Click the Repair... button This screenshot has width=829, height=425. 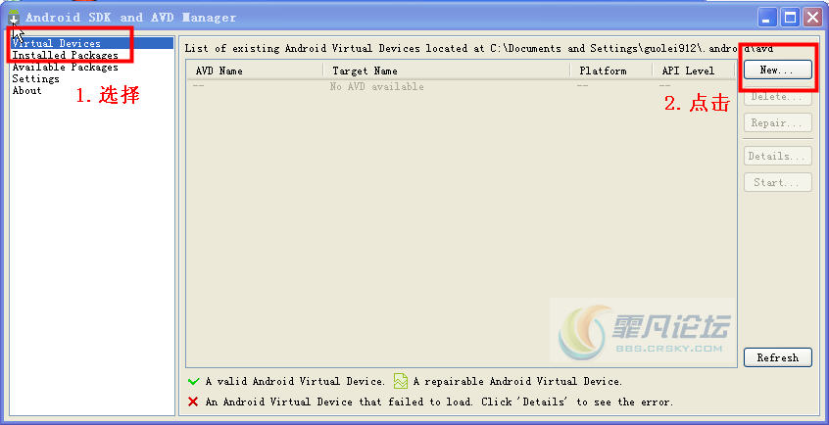click(778, 122)
